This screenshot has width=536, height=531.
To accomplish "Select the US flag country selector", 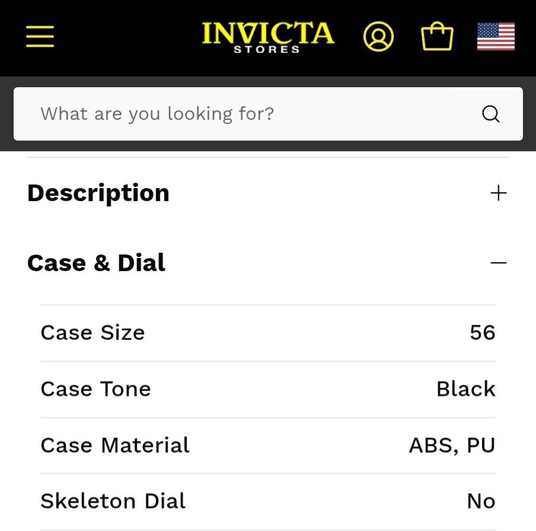I will click(496, 36).
